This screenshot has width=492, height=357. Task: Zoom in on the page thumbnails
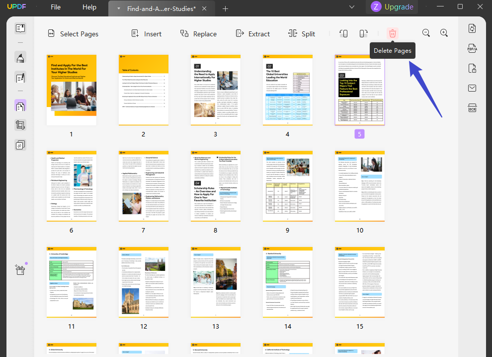pyautogui.click(x=444, y=33)
